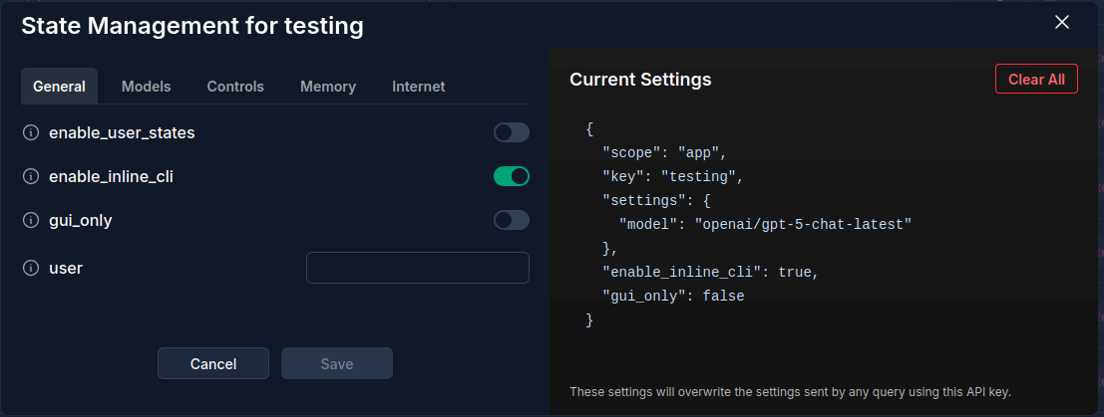Click the "key": "testing" JSON line
1104x417 pixels.
(x=672, y=176)
